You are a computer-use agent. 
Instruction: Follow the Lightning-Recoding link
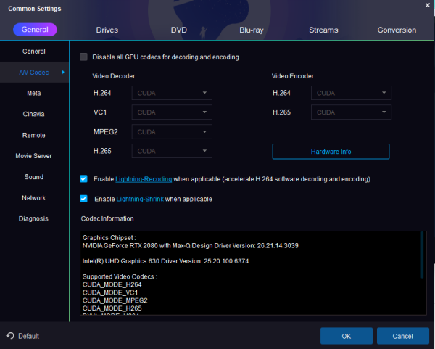[x=144, y=178]
